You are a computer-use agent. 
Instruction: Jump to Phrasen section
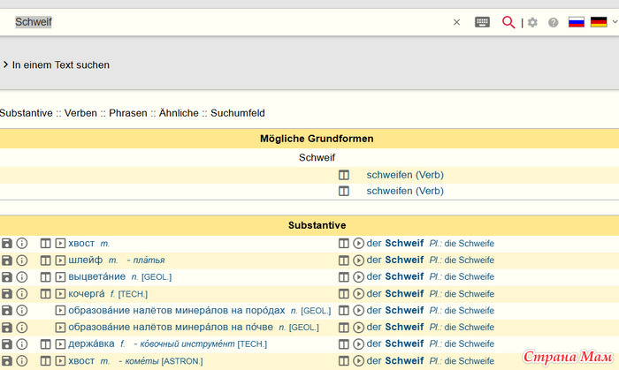[128, 113]
